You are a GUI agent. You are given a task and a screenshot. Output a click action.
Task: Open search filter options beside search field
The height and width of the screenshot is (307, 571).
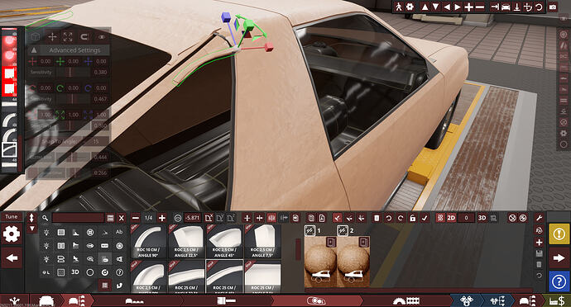point(110,218)
